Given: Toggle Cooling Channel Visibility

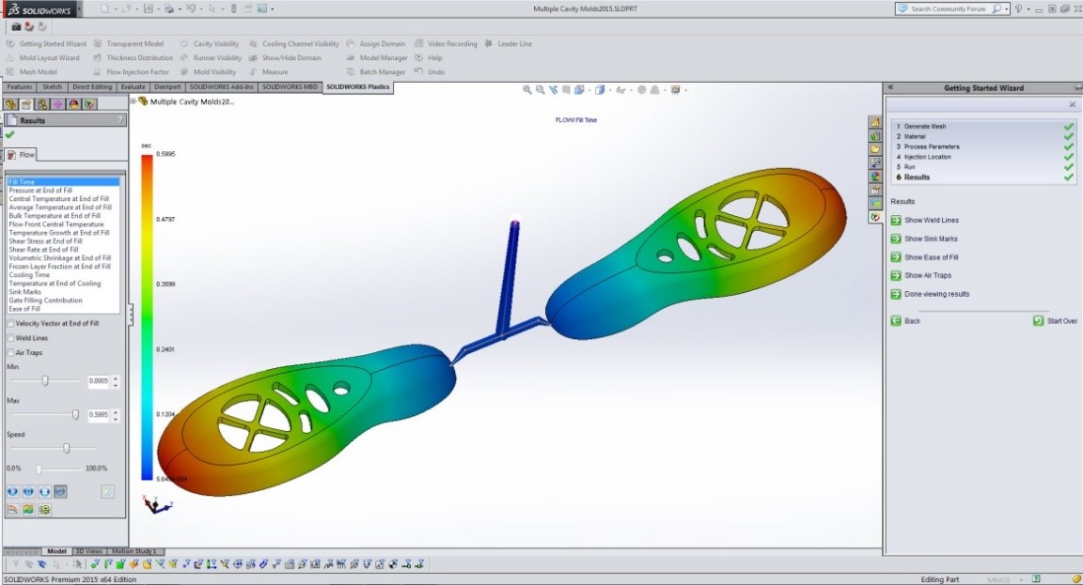Looking at the screenshot, I should click(294, 43).
